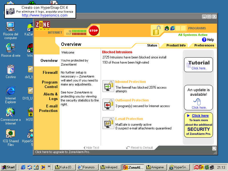Switch to the mikeped... taskbar button
The image size is (228, 171).
point(110,167)
